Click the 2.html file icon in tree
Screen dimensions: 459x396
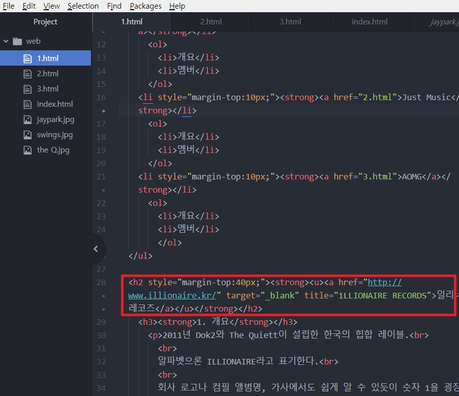coord(27,74)
